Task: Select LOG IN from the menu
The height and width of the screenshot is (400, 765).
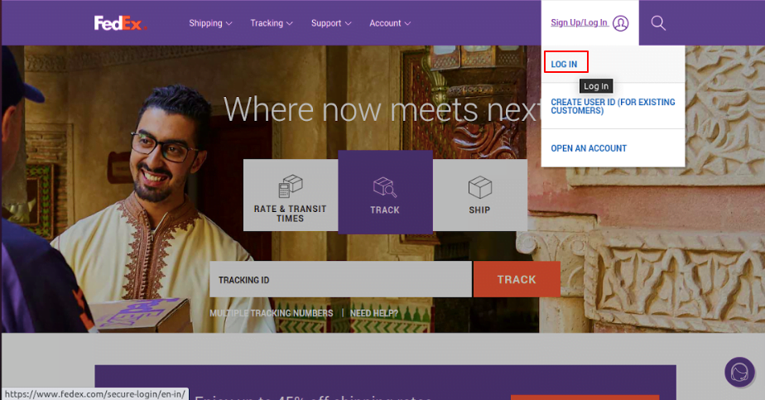Action: [565, 64]
